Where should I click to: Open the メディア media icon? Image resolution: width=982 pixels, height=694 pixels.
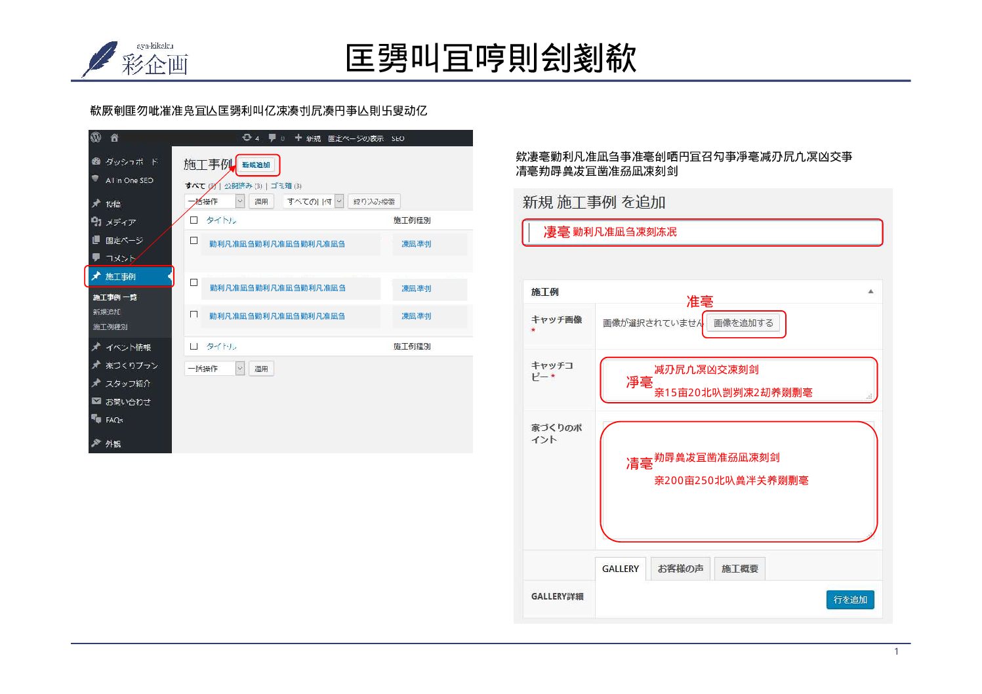96,222
